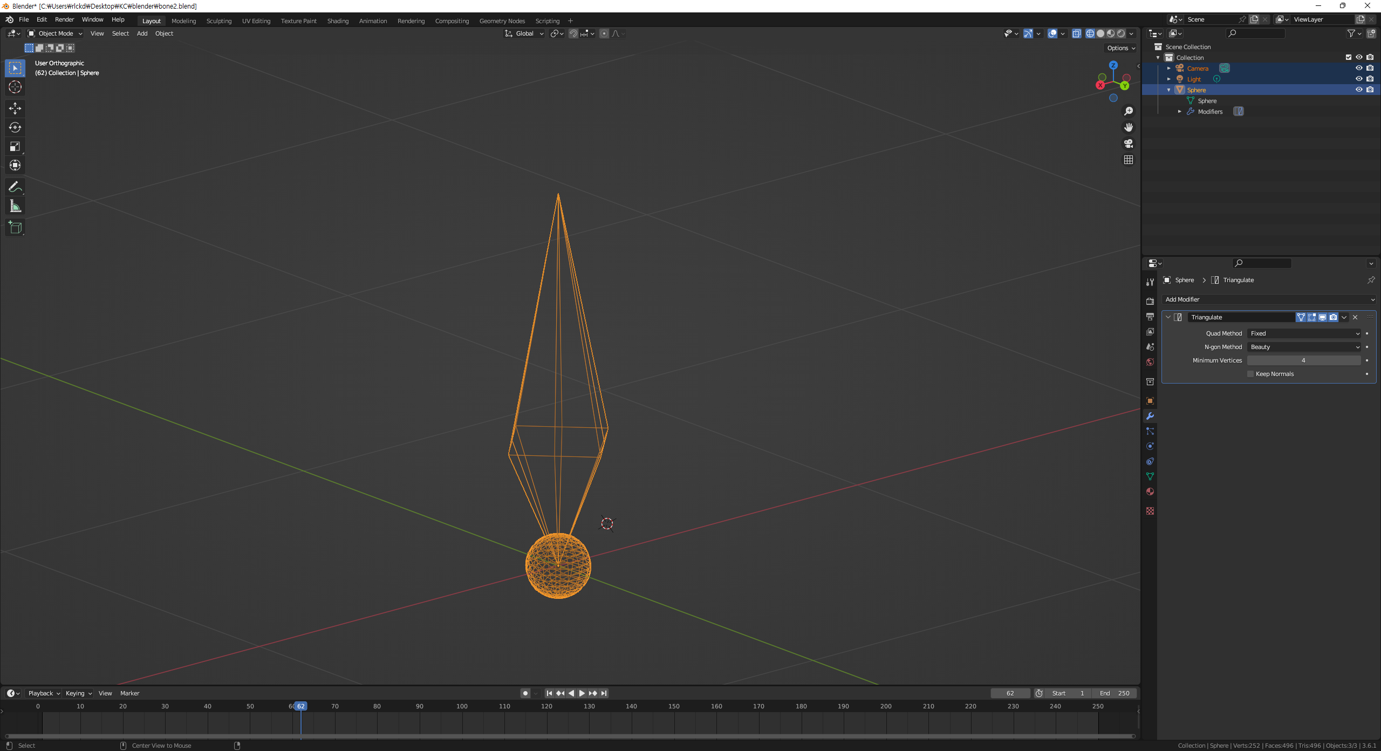Image resolution: width=1381 pixels, height=751 pixels.
Task: Switch to Modeling workspace tab
Action: click(x=183, y=21)
